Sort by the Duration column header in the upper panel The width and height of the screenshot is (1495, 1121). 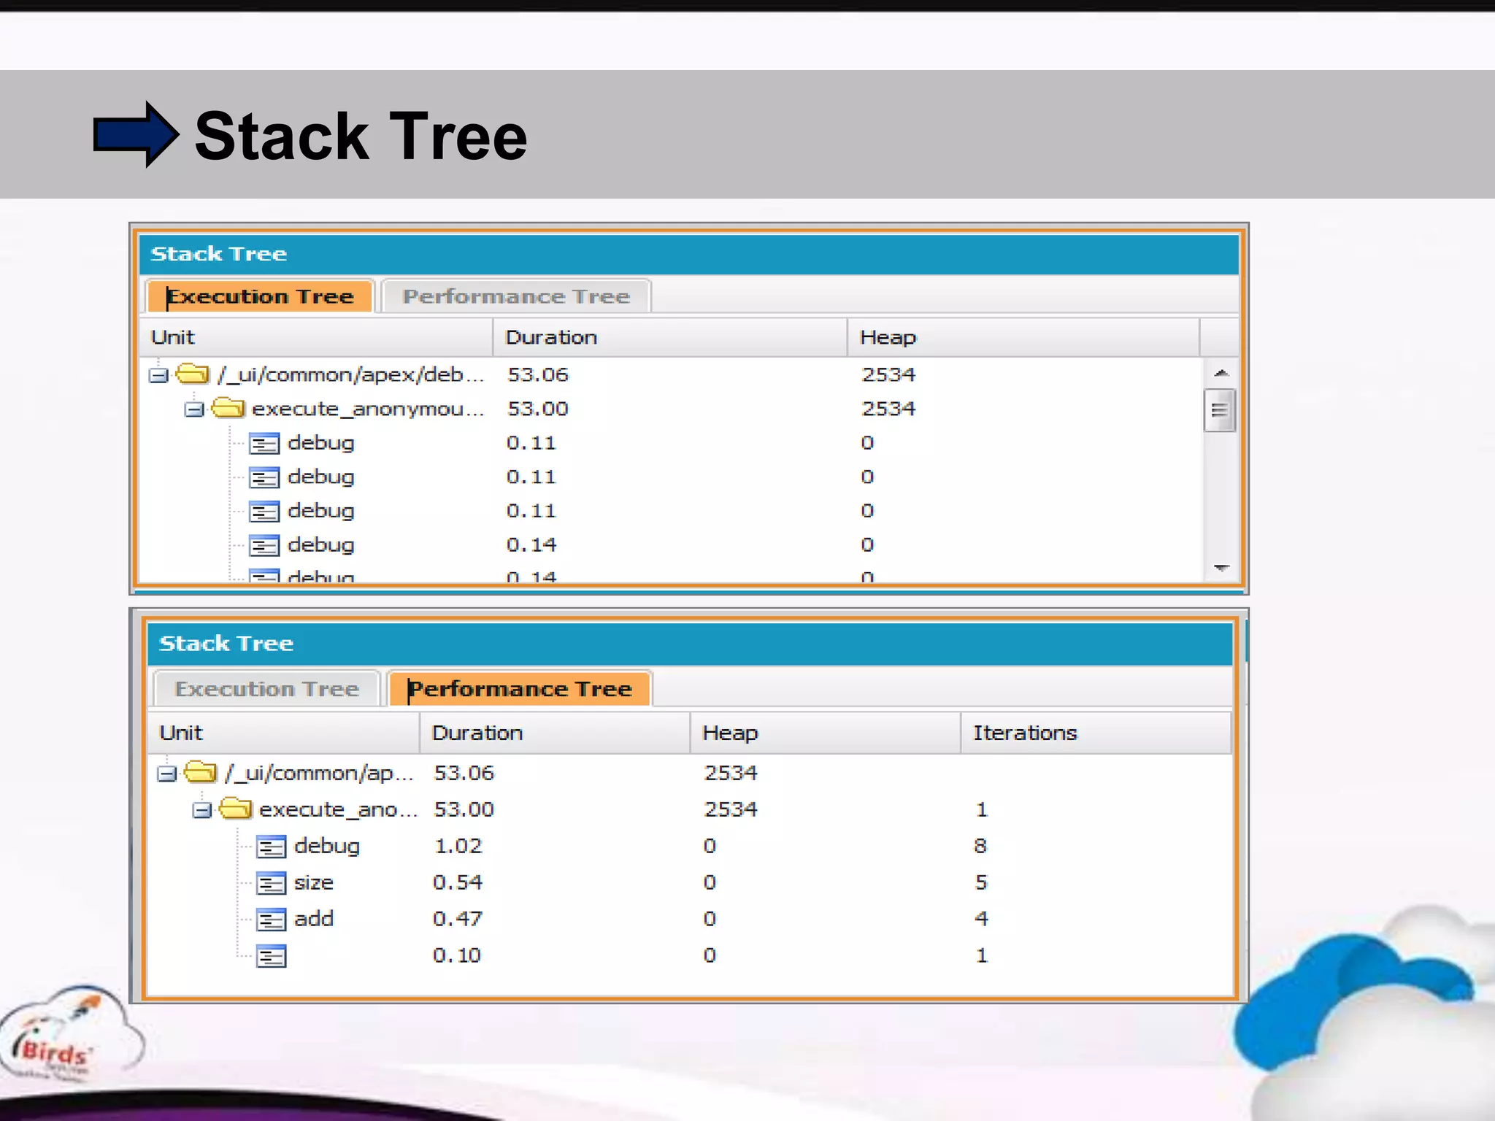(x=551, y=337)
